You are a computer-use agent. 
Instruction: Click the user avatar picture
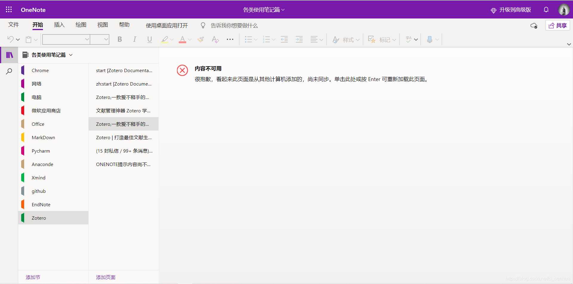pos(564,9)
